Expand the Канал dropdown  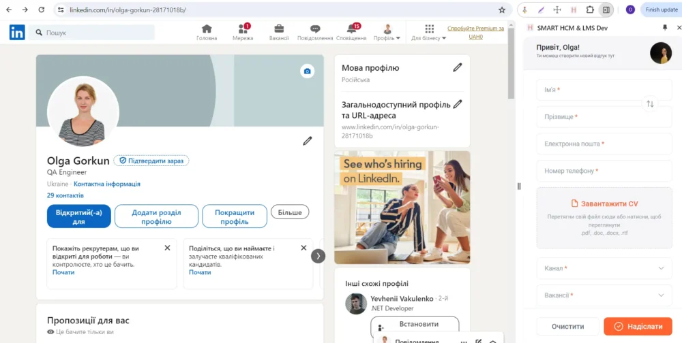604,268
